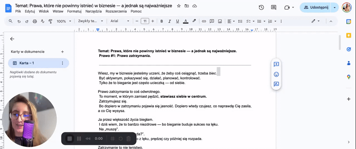Show all comments panel
This screenshot has width=356, height=149.
click(274, 8)
